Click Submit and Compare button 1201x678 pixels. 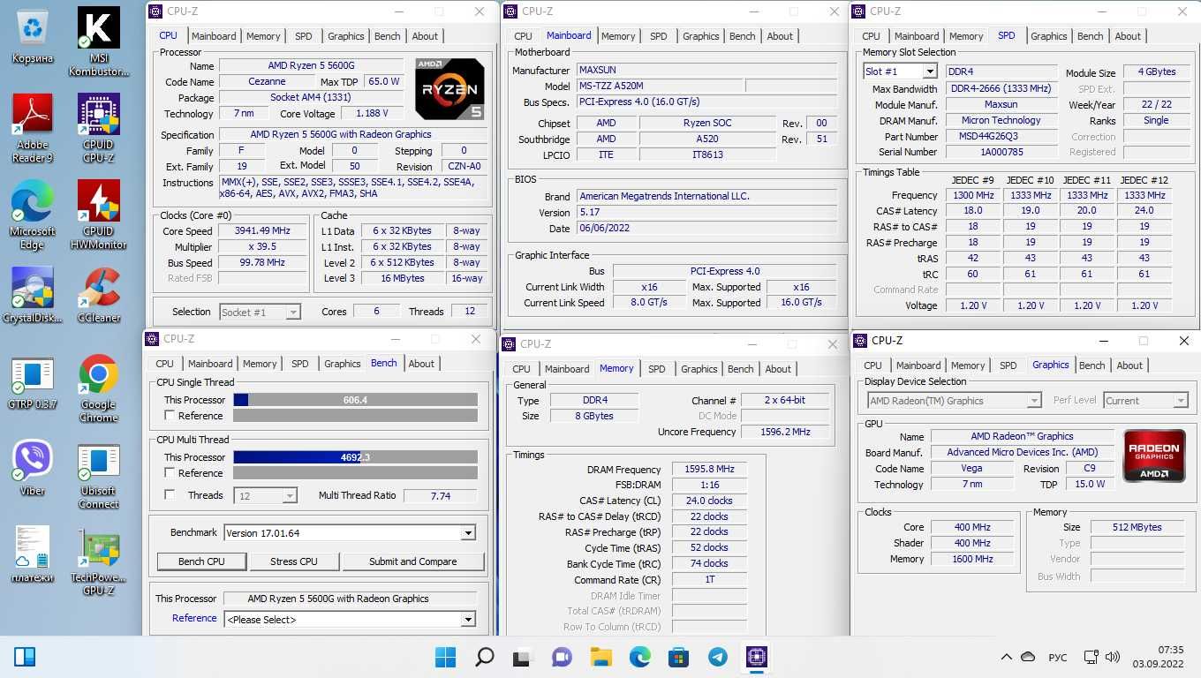(413, 561)
